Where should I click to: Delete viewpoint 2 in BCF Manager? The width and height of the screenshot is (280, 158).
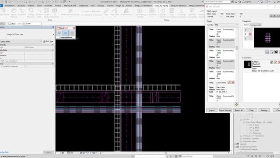click(x=250, y=34)
